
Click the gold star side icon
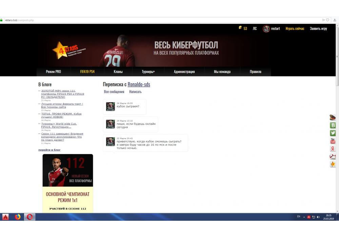click(333, 164)
